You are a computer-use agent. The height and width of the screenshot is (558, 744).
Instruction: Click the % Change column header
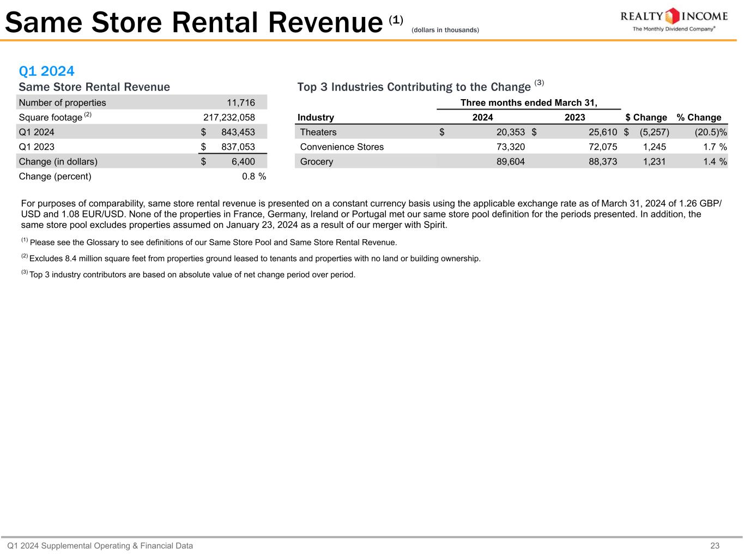pyautogui.click(x=699, y=118)
